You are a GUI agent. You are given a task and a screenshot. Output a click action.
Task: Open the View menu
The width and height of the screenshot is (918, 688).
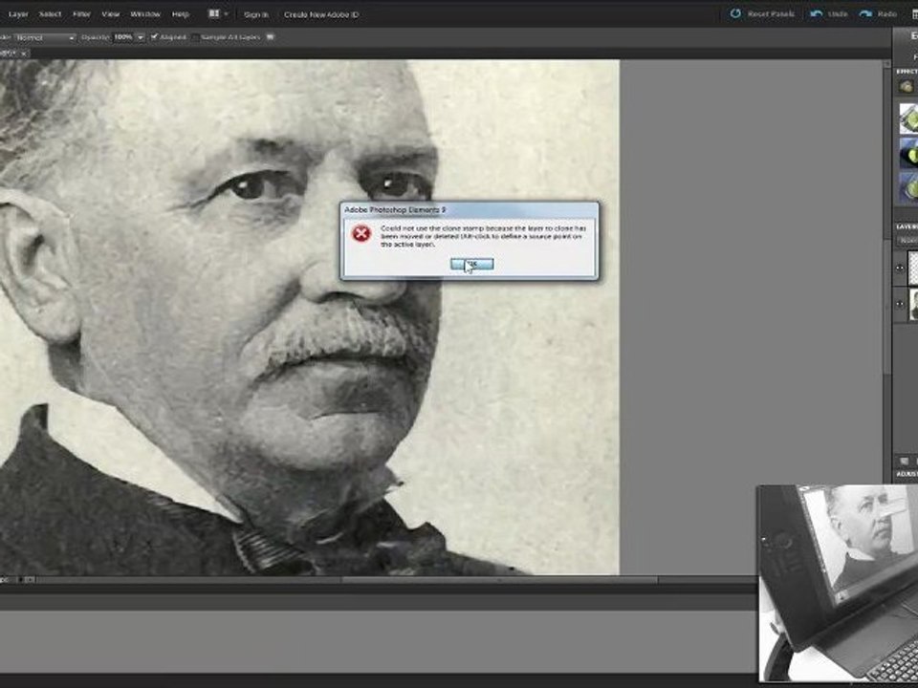111,14
